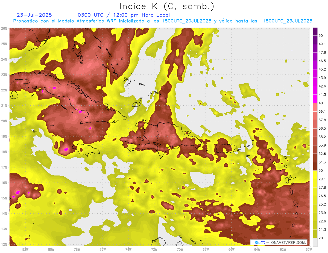Click the "15N" latitude label
Image resolution: width=328 pixels, height=253 pixels.
click(x=4, y=198)
